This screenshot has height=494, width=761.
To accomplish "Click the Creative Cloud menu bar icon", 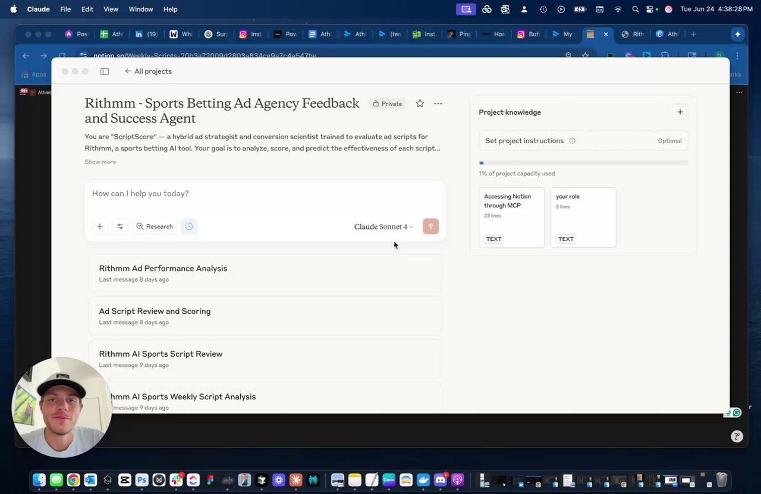I will click(487, 9).
